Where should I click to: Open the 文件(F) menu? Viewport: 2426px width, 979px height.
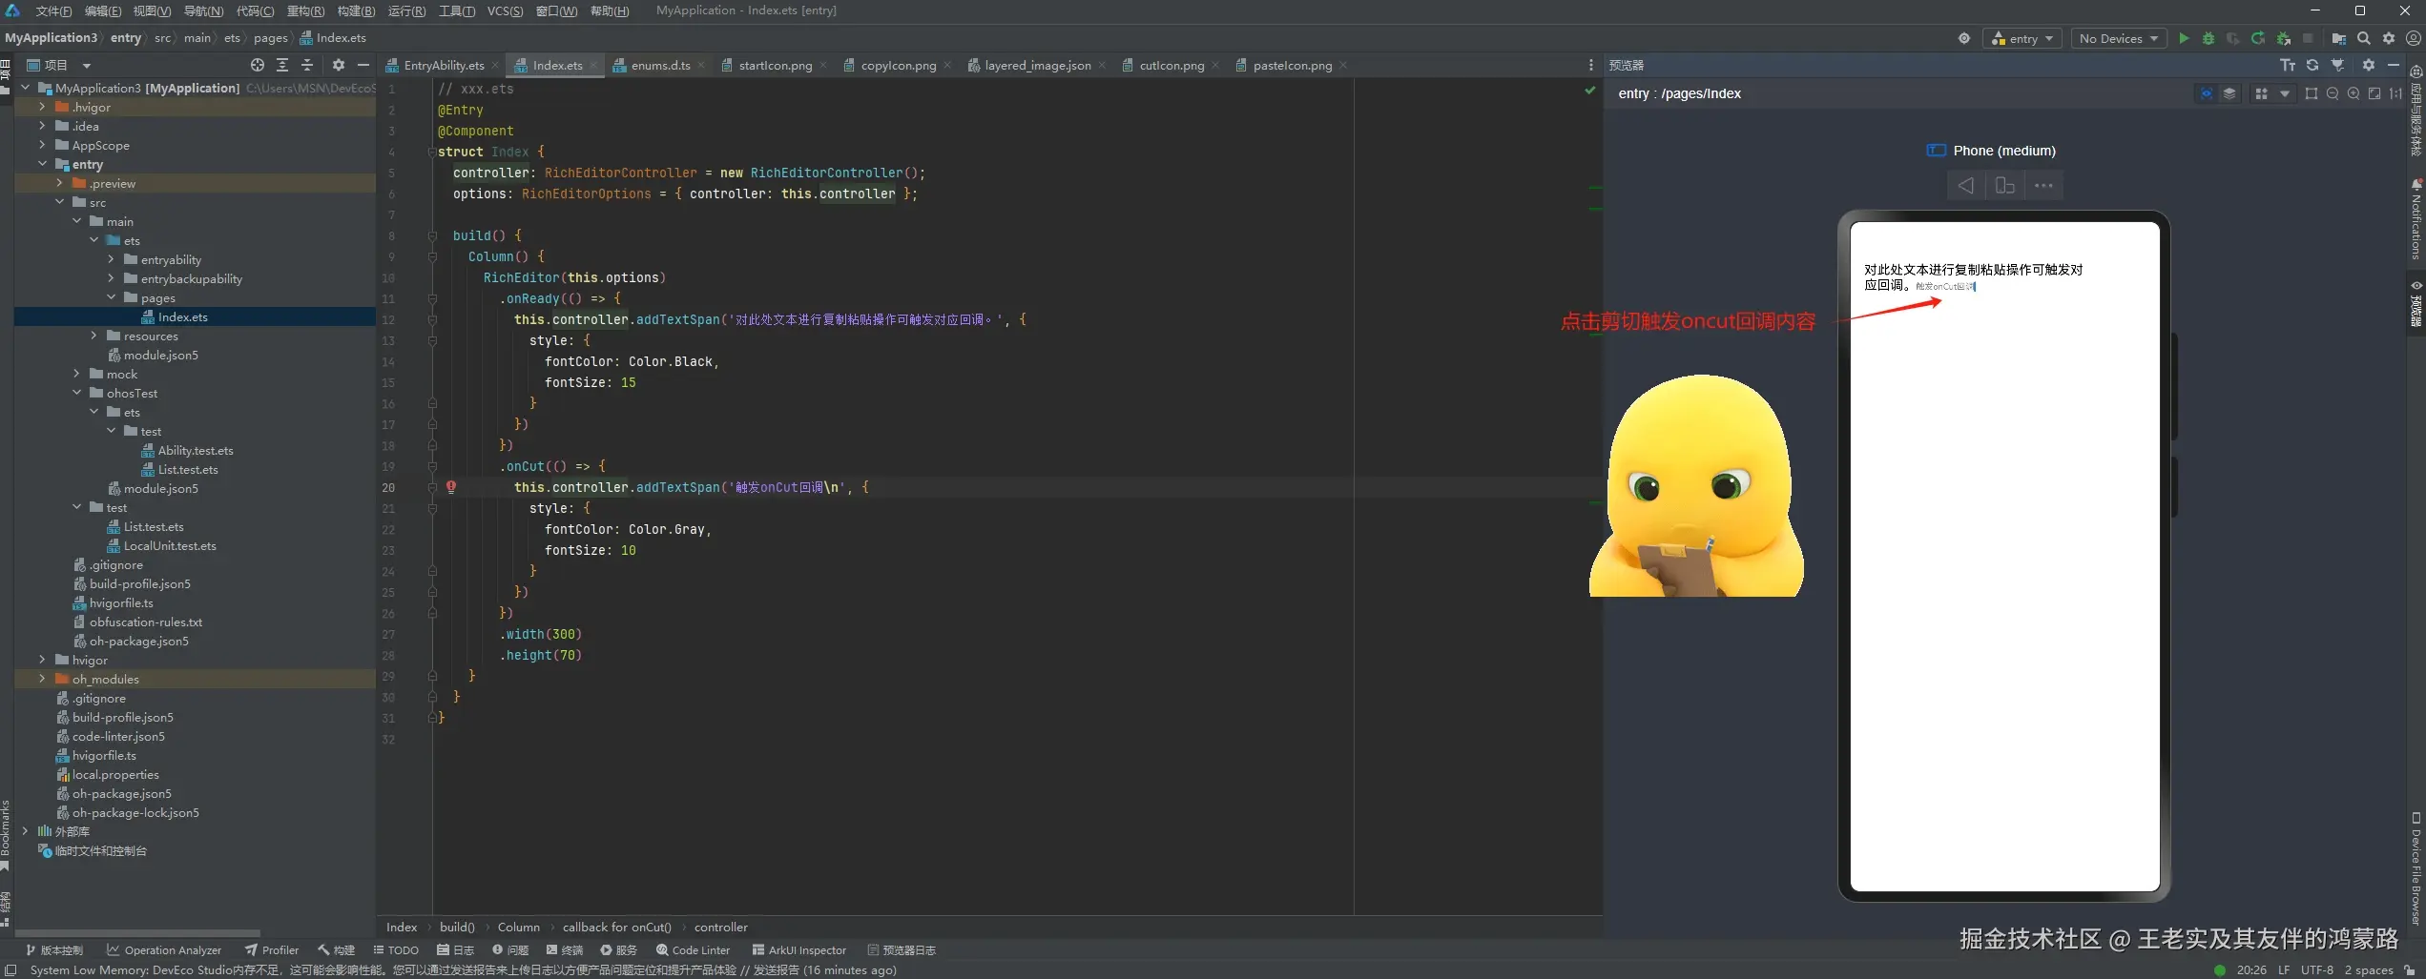tap(53, 10)
